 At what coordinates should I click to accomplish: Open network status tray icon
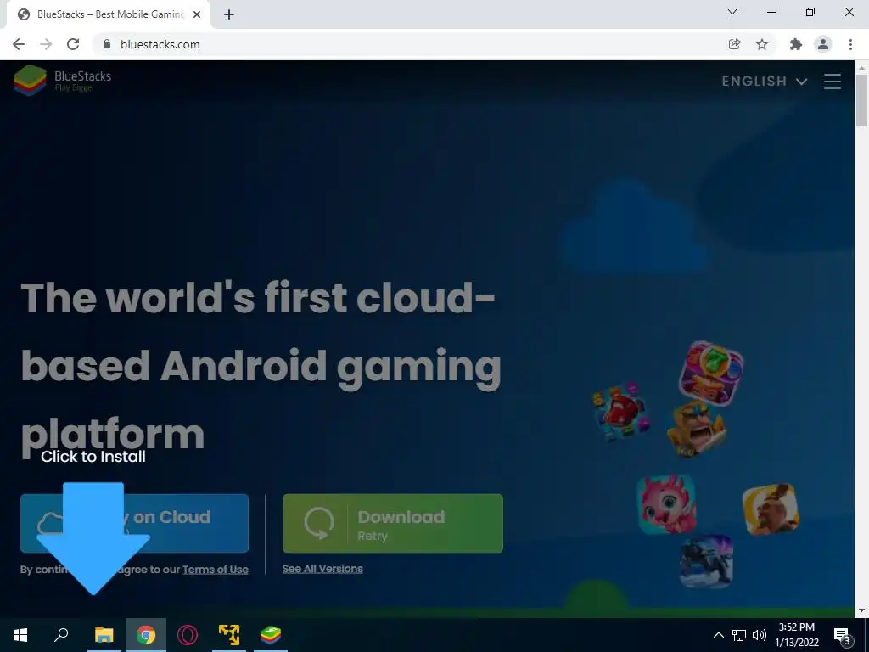[x=739, y=635]
